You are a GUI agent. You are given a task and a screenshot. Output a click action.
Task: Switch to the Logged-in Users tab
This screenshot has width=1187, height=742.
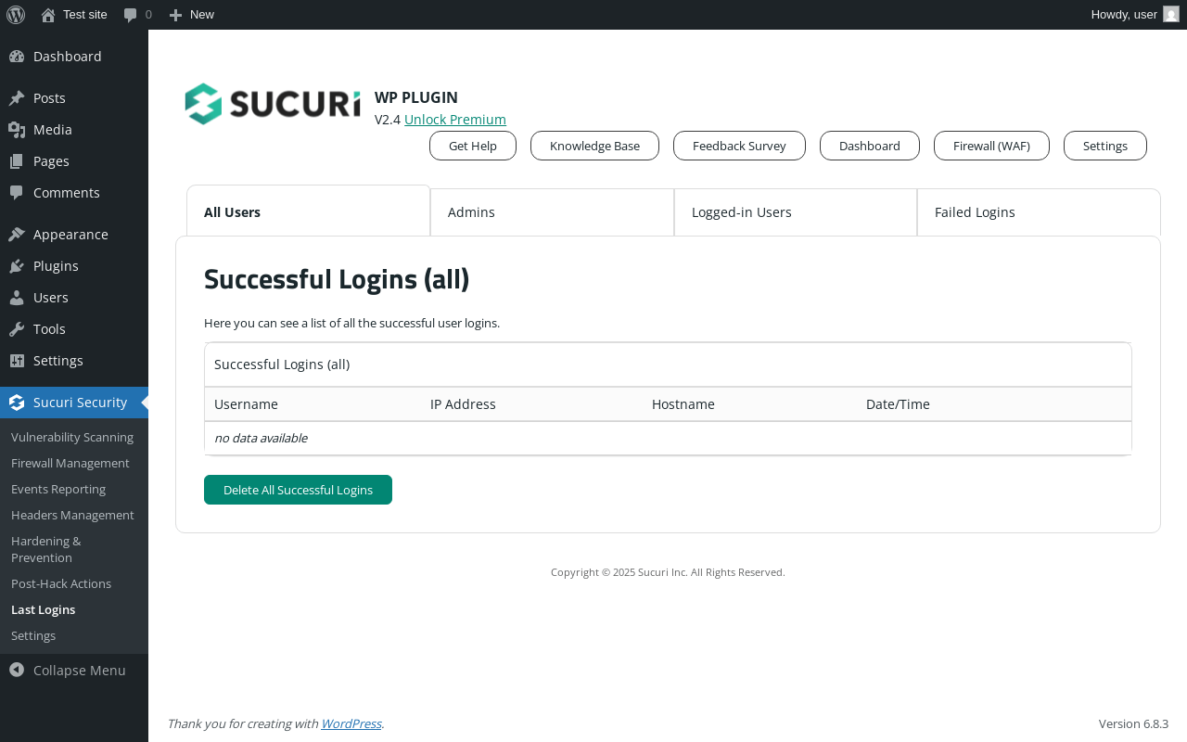pyautogui.click(x=796, y=212)
